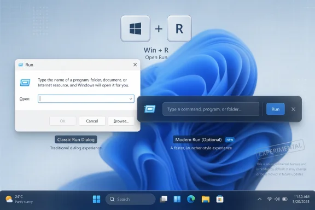Click the battery icon in the system tray

(x=285, y=199)
